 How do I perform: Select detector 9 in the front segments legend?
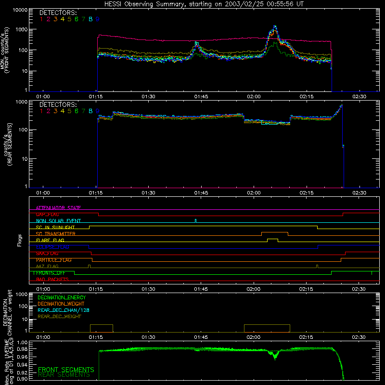98,19
